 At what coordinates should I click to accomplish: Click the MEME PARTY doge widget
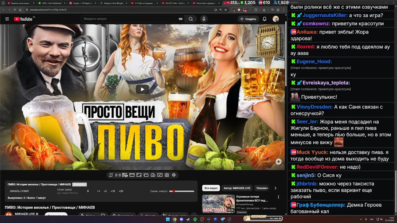pyautogui.click(x=263, y=219)
